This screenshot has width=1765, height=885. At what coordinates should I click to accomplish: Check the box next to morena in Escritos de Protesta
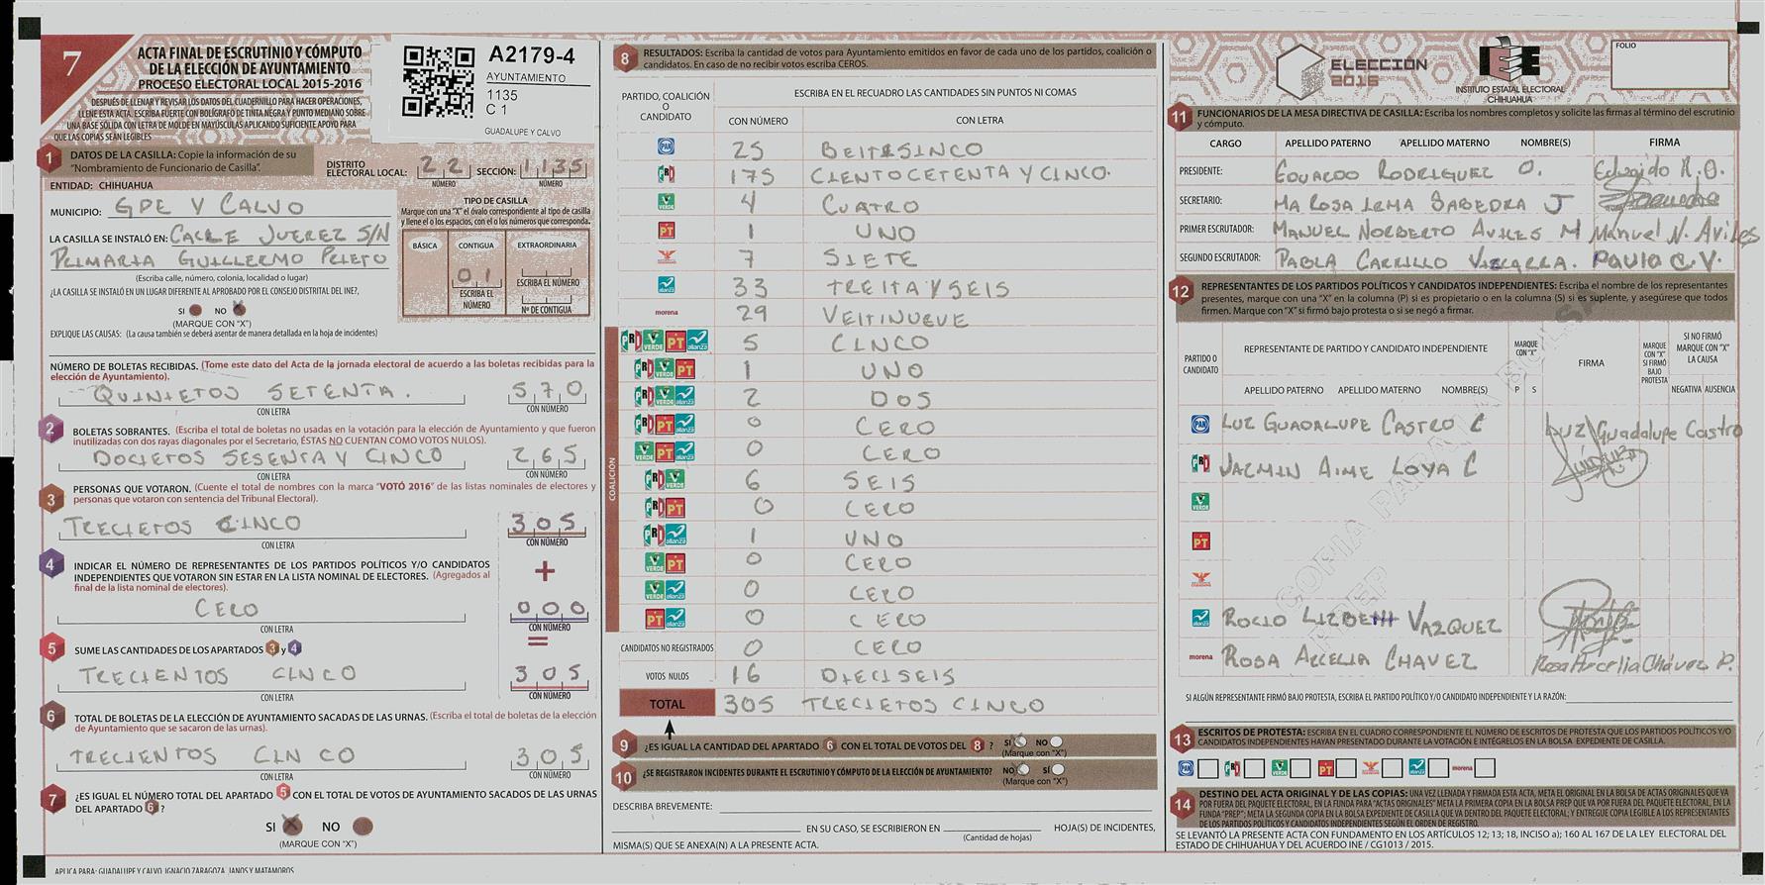pos(1484,768)
